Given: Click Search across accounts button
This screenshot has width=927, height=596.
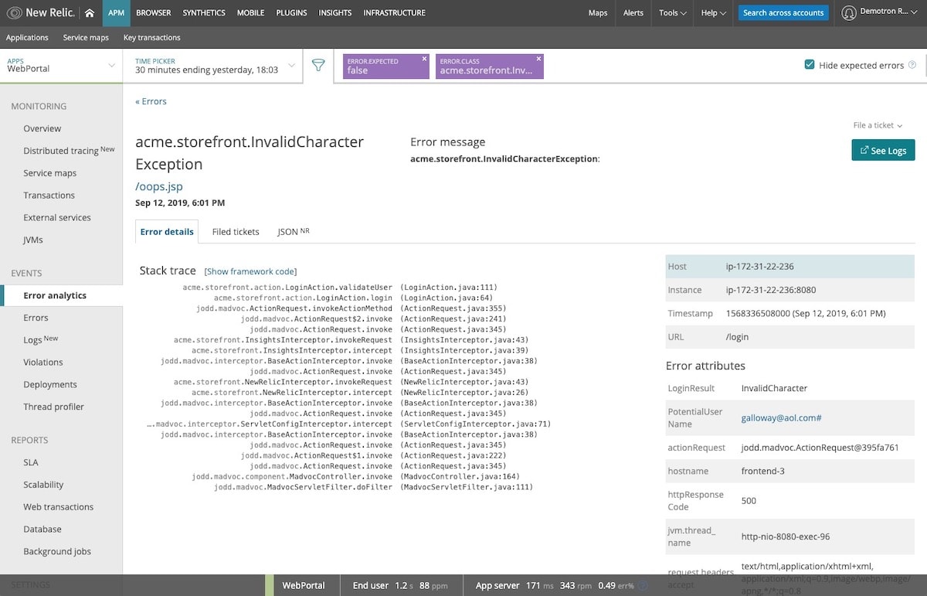Looking at the screenshot, I should (783, 13).
